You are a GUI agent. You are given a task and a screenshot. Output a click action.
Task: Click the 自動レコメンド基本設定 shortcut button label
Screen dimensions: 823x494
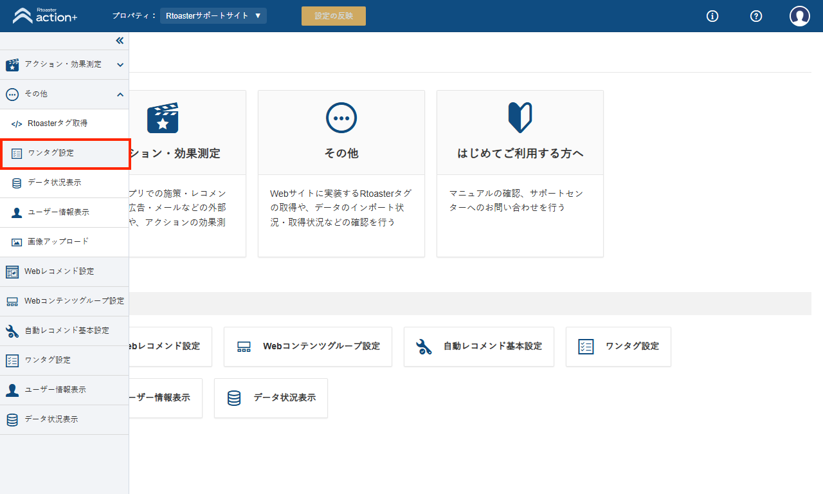pos(493,346)
